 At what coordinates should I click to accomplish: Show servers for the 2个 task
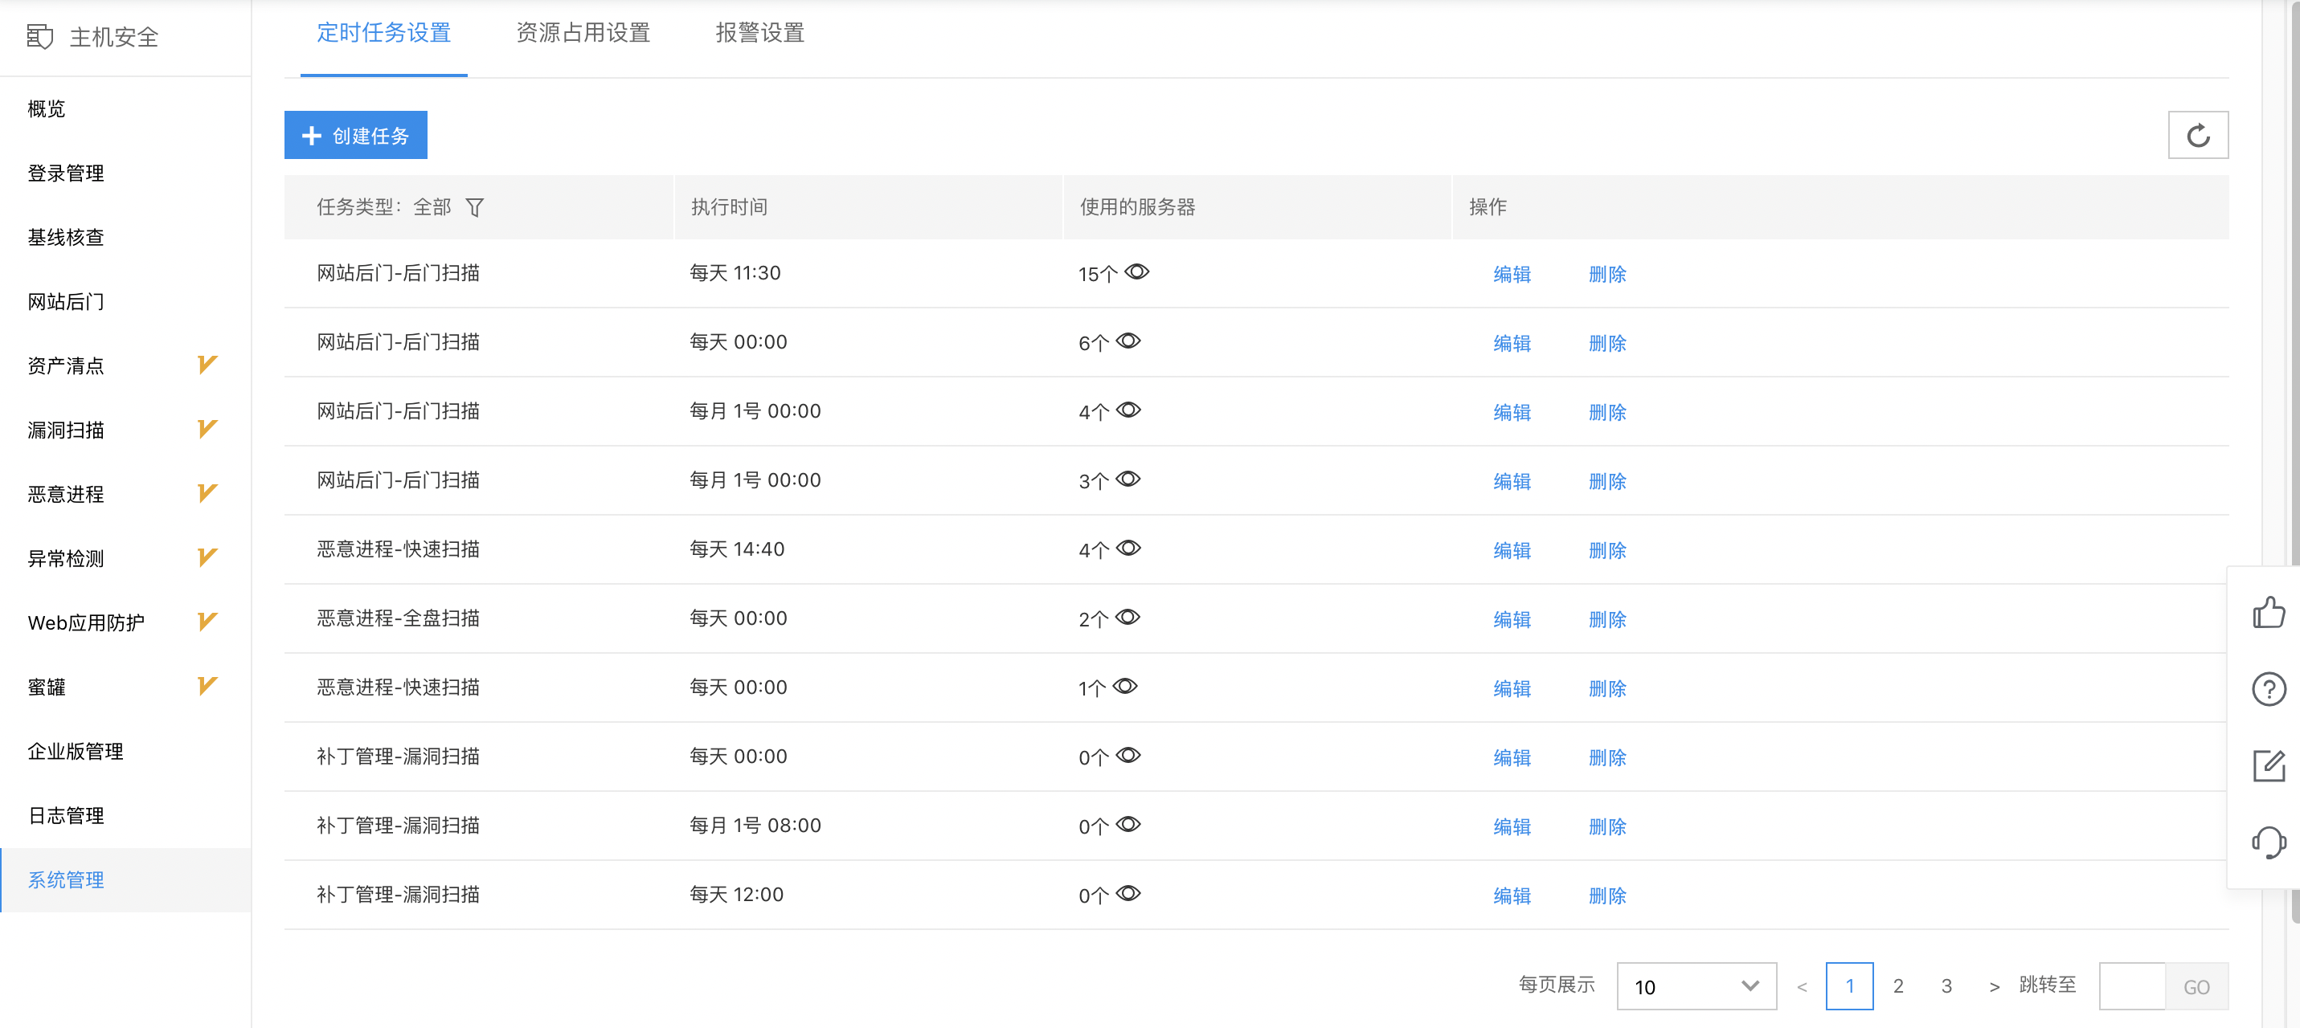coord(1128,618)
